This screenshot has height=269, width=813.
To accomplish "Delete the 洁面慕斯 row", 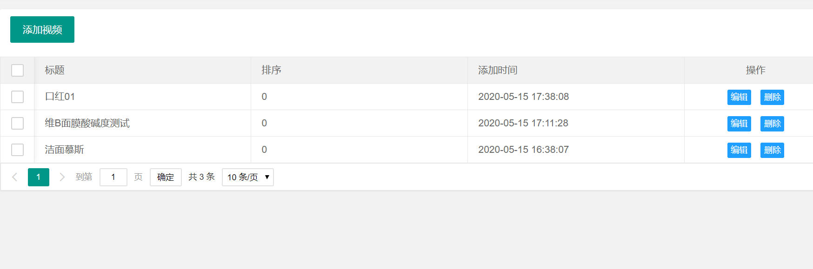I will coord(772,150).
